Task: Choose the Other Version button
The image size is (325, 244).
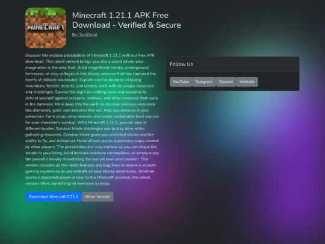Action: click(97, 196)
